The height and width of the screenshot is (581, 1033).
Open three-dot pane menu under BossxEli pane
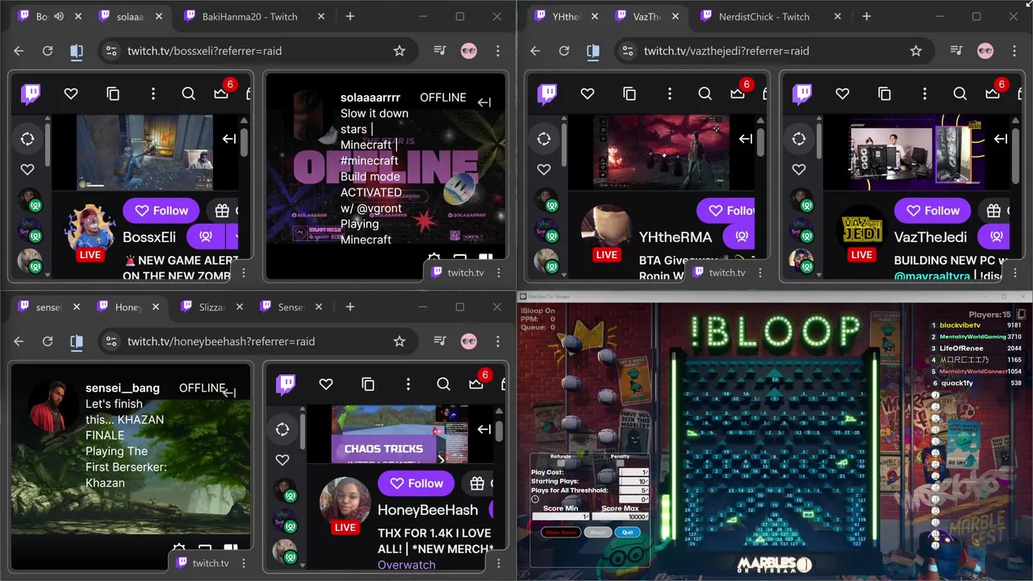(x=244, y=273)
